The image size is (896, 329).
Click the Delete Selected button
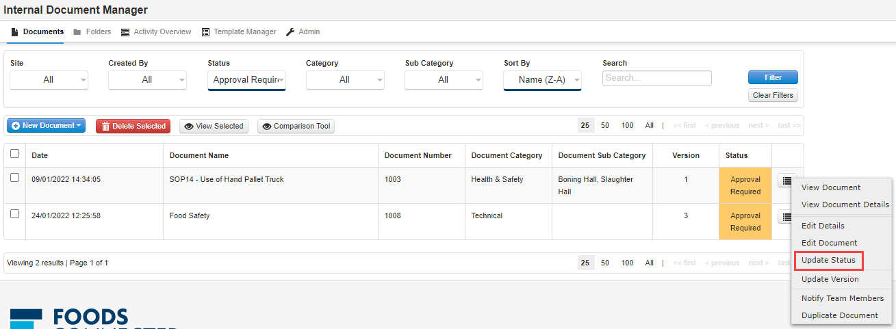tap(133, 126)
